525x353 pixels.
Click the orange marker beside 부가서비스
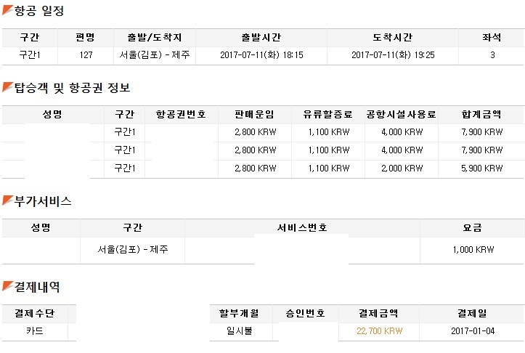(7, 200)
